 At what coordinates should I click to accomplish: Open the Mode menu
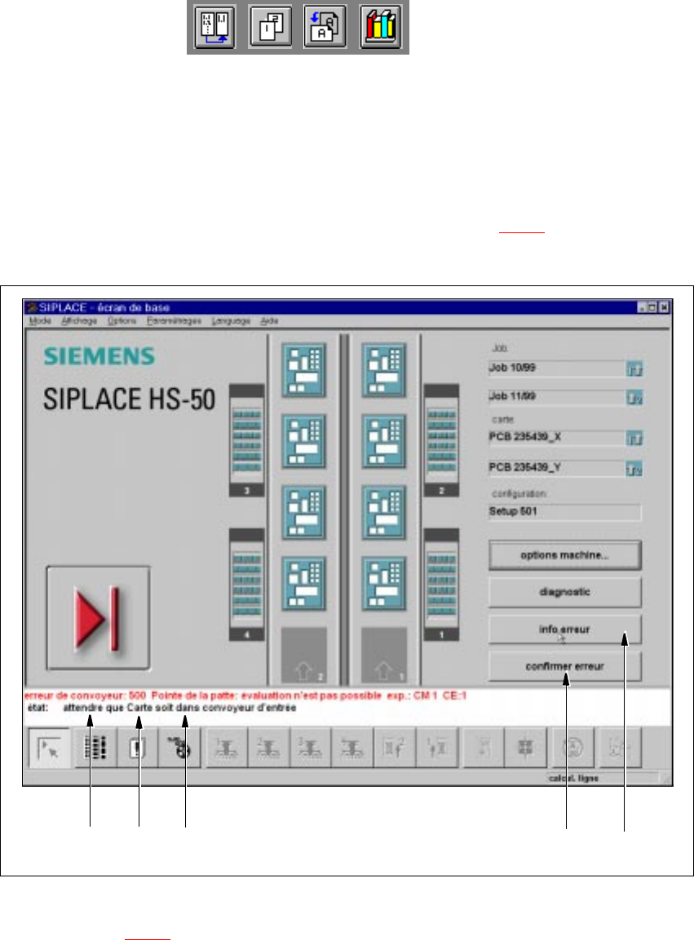pyautogui.click(x=40, y=320)
